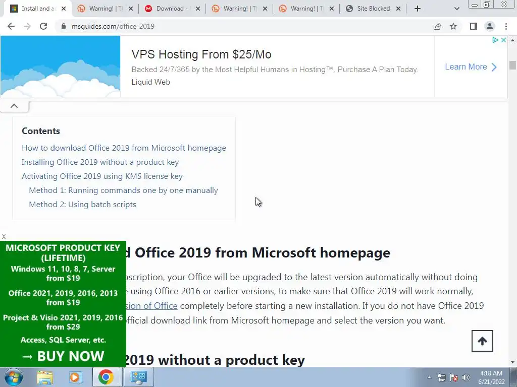Close the Install and activate tab

[64, 9]
